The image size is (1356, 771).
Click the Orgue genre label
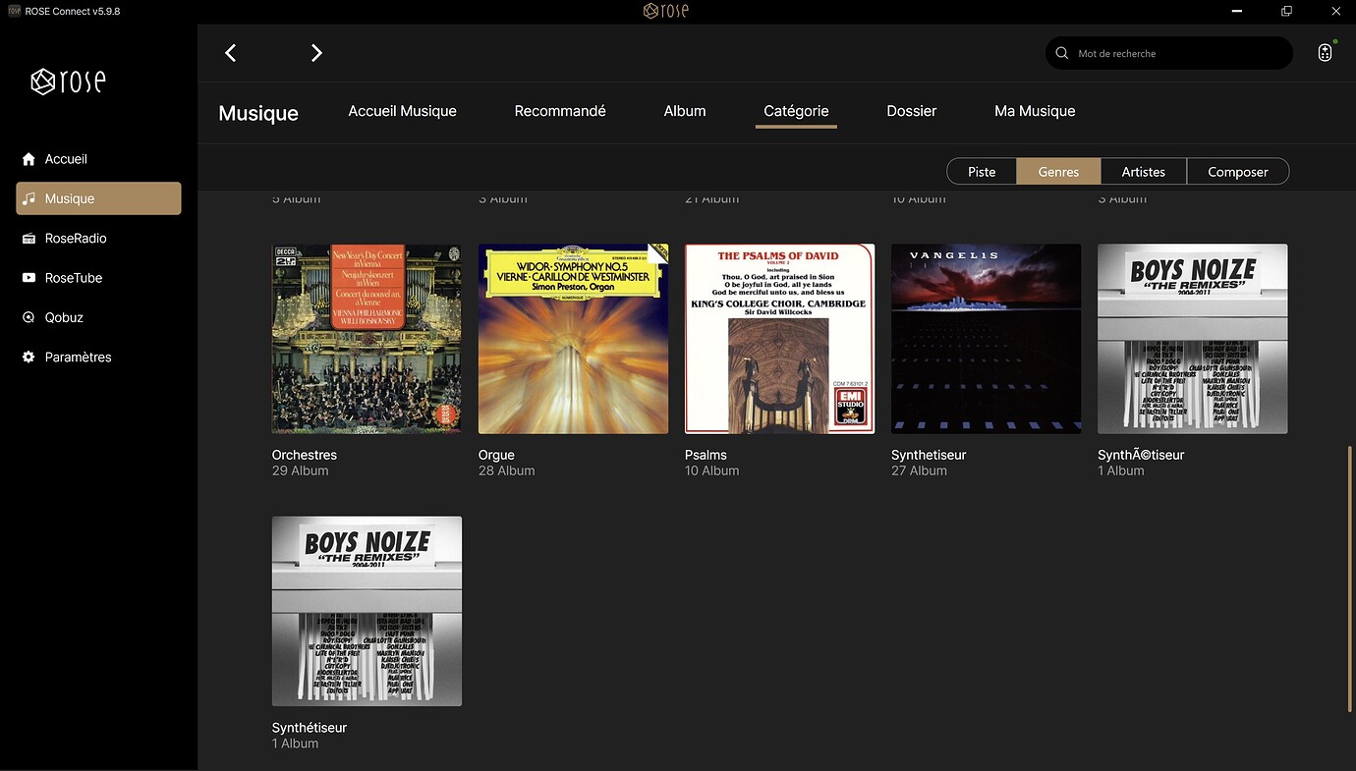coord(496,455)
